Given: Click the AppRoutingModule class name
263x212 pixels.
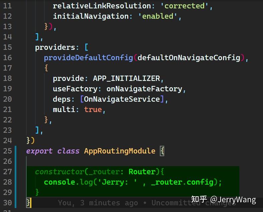Looking at the screenshot, I should [120, 151].
